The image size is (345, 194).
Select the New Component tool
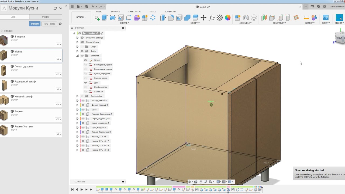tap(237, 18)
